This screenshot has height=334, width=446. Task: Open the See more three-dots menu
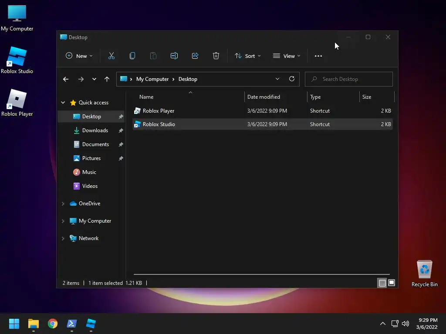[x=318, y=56]
